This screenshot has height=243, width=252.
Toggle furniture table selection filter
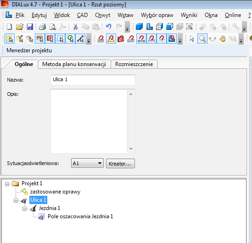(x=40, y=39)
